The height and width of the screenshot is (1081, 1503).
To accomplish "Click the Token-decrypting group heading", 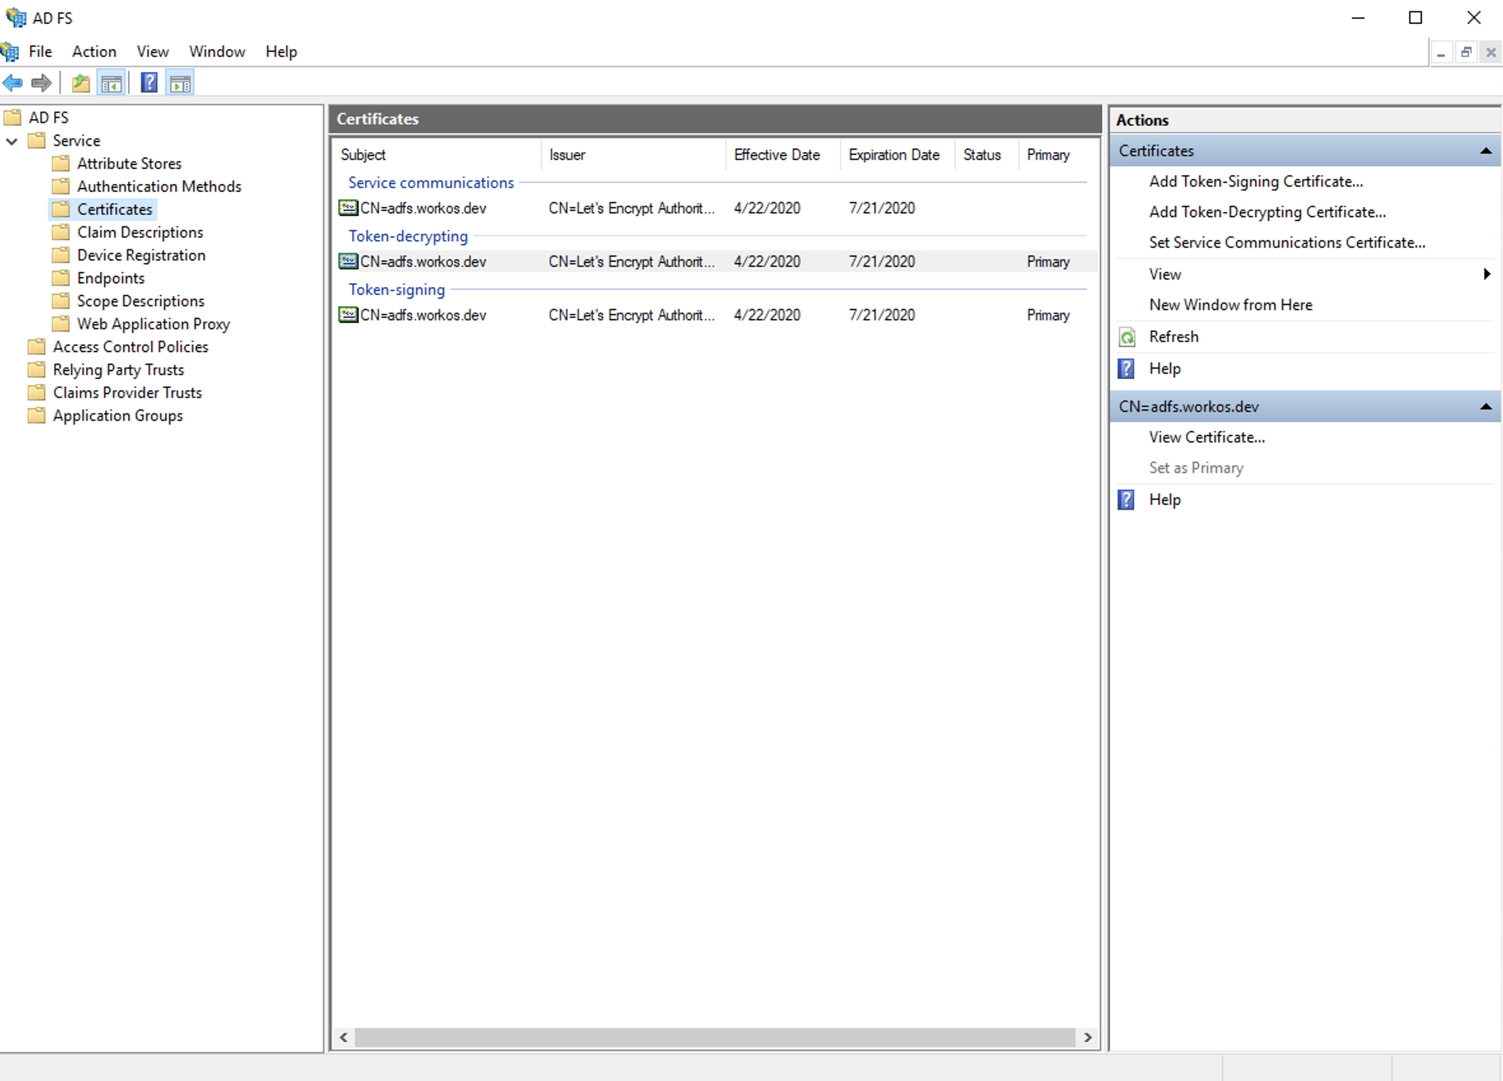I will tap(408, 236).
